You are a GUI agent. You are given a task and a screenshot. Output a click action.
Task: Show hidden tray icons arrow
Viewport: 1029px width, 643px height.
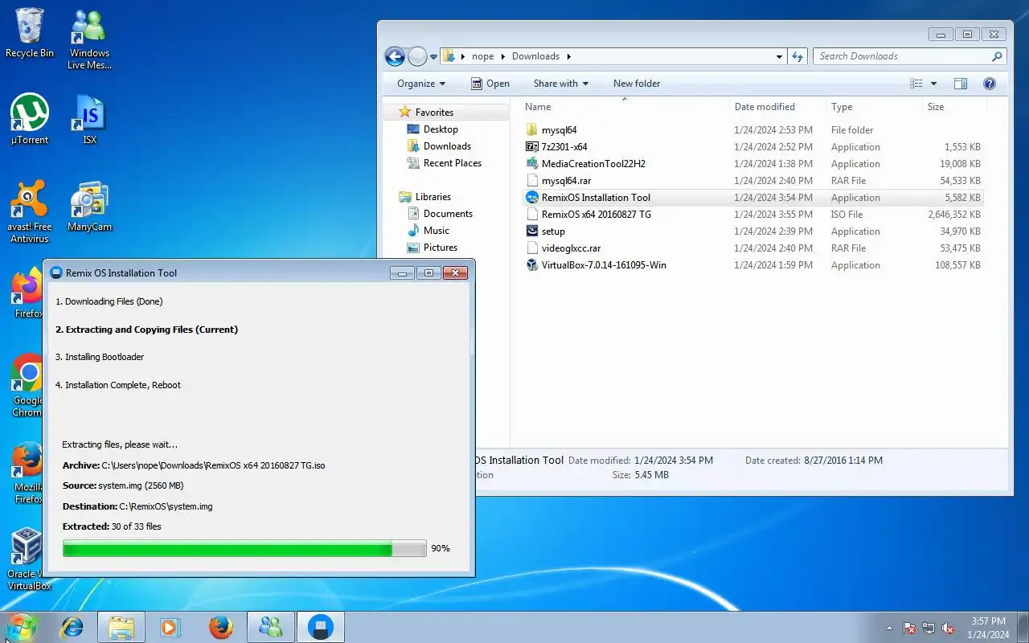pos(889,628)
